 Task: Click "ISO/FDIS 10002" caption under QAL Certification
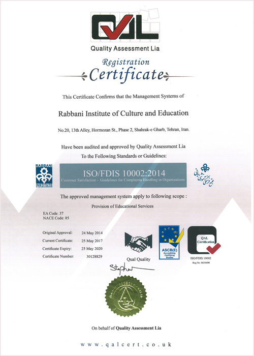[201, 258]
